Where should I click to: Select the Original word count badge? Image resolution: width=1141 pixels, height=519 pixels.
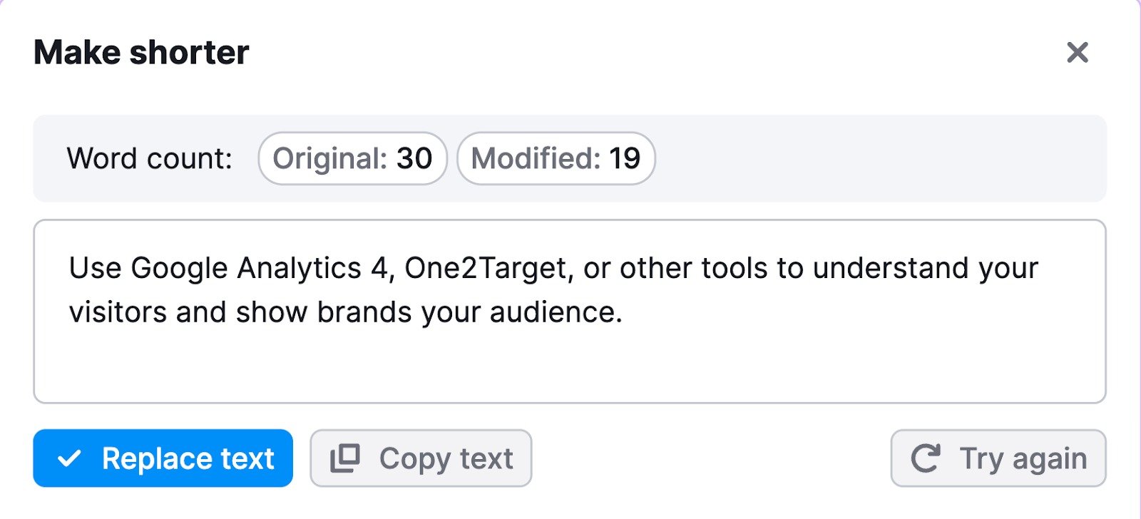(352, 158)
